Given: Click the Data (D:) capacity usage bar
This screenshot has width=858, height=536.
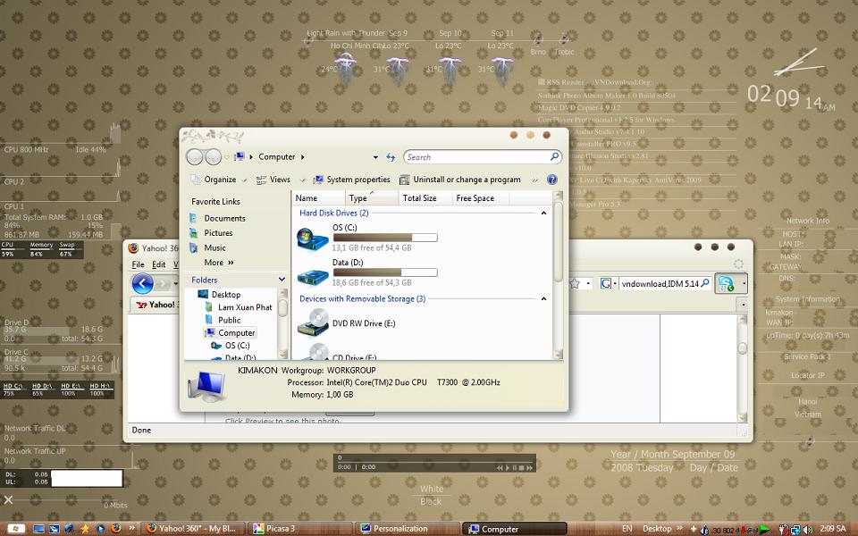Looking at the screenshot, I should click(x=385, y=272).
